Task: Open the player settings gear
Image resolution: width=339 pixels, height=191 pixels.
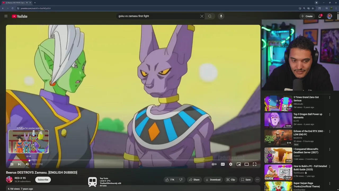Action: pyautogui.click(x=231, y=164)
